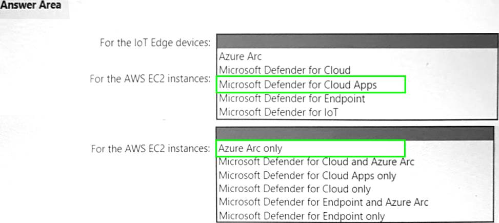Click AWS EC2 label beside Azure Arc only
The width and height of the screenshot is (499, 223).
(150, 149)
